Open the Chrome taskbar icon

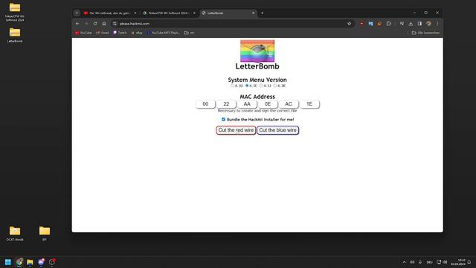pos(19,262)
